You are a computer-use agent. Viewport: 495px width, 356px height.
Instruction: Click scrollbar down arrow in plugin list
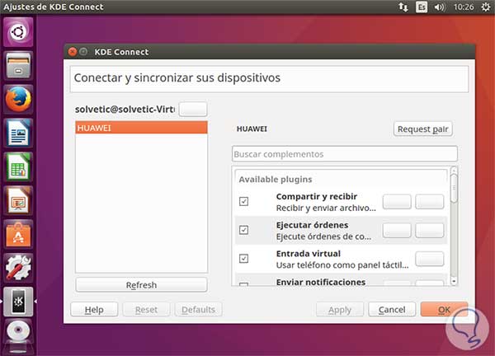pos(454,281)
